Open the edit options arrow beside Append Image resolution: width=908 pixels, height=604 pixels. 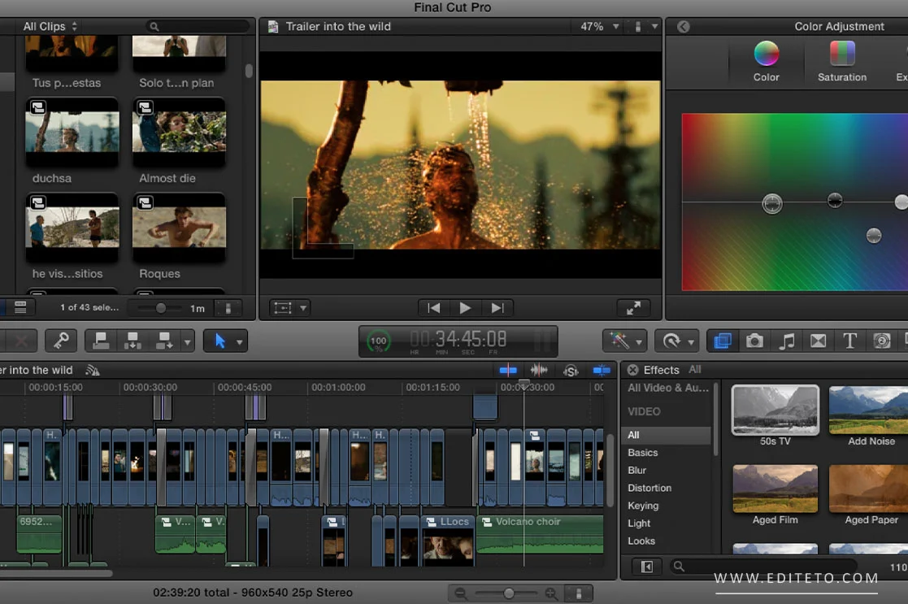click(x=187, y=341)
